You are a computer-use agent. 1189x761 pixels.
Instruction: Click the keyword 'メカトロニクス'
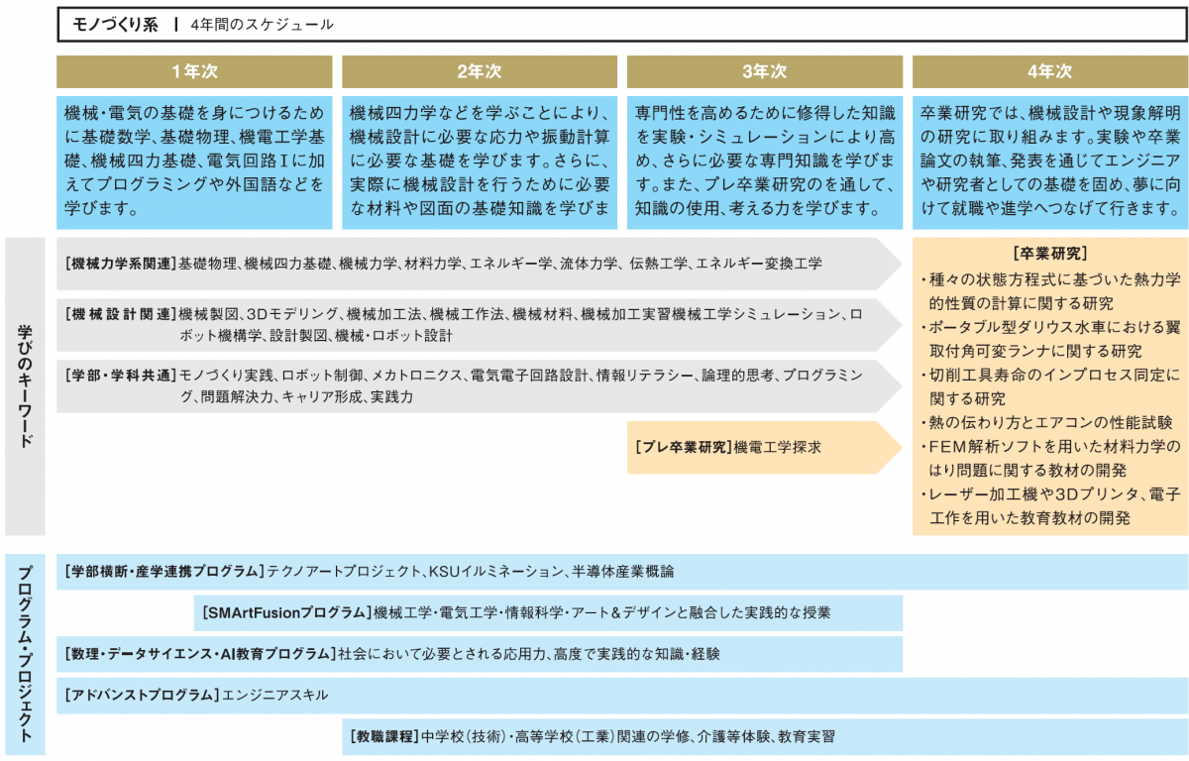coord(418,376)
